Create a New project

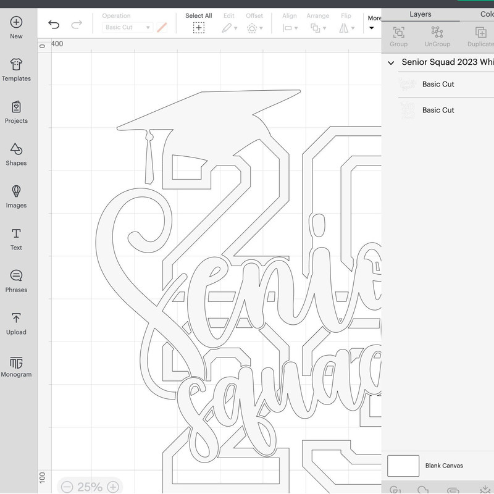16,27
